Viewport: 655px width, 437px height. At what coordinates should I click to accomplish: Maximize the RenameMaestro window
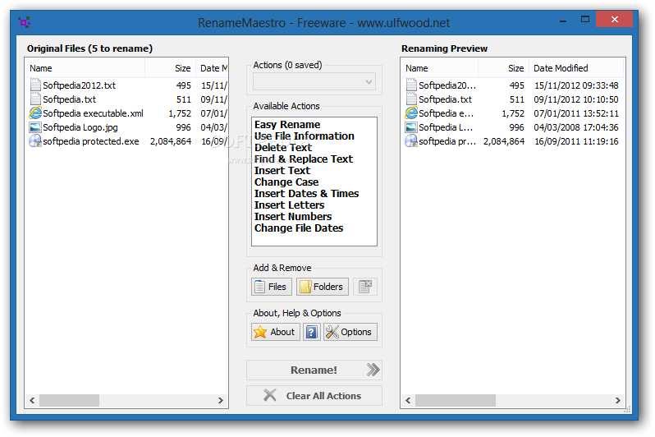tap(584, 20)
